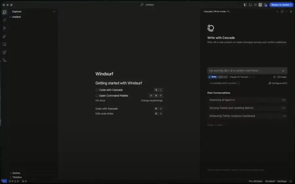Open the Run and Debug view icon

pyautogui.click(x=5, y=36)
